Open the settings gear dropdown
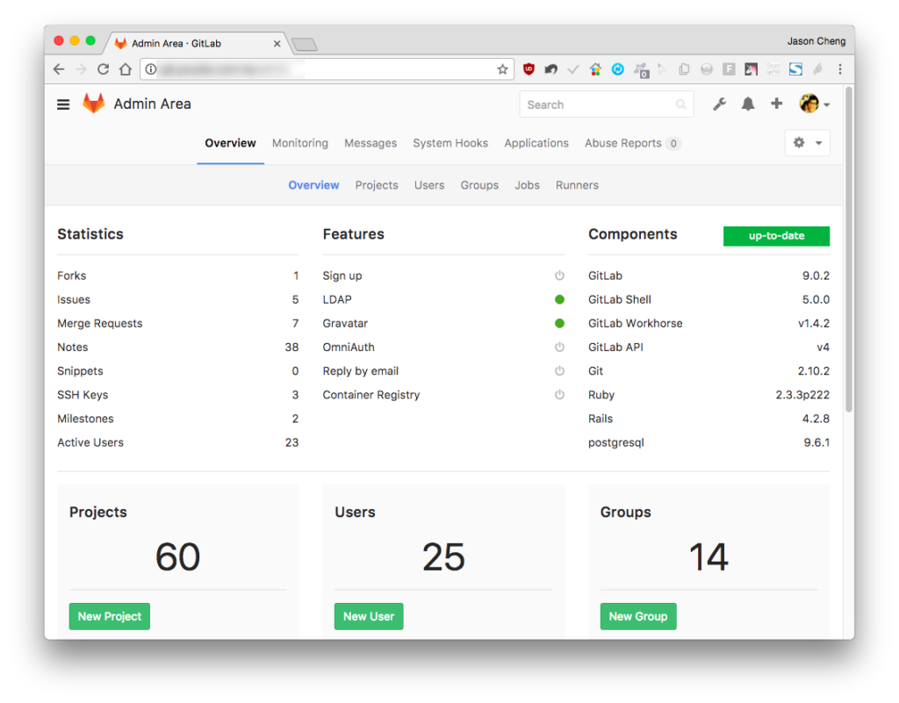The width and height of the screenshot is (899, 703). [808, 143]
